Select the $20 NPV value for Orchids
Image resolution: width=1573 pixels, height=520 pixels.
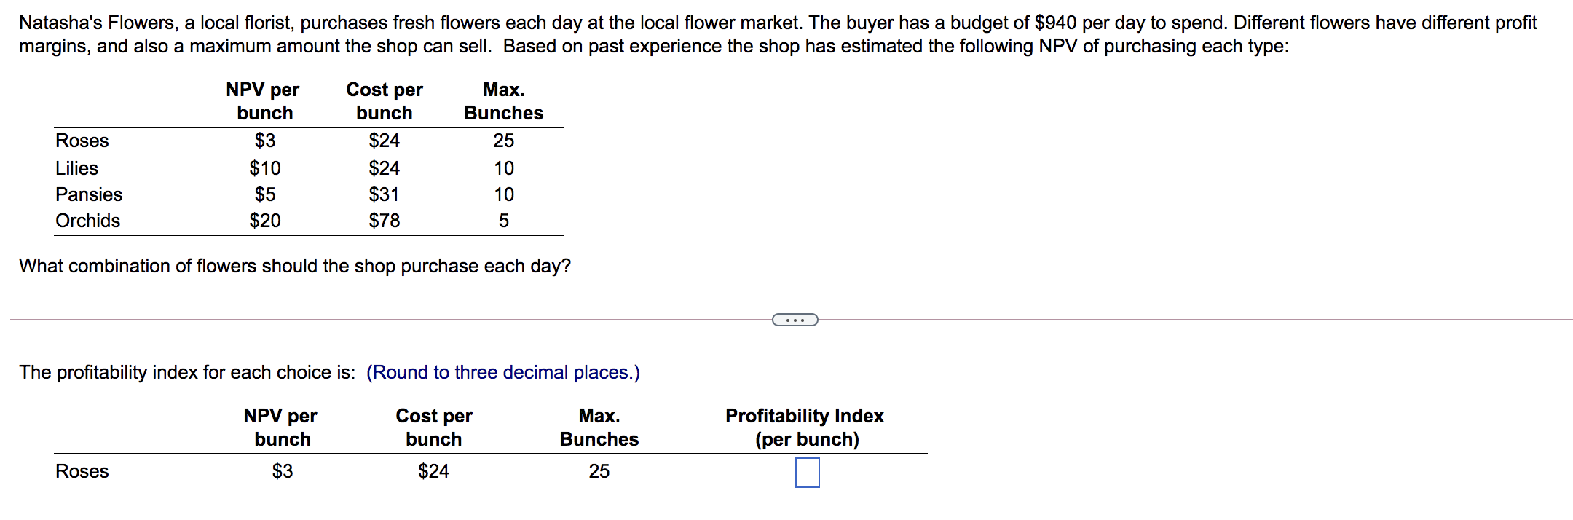click(x=264, y=221)
